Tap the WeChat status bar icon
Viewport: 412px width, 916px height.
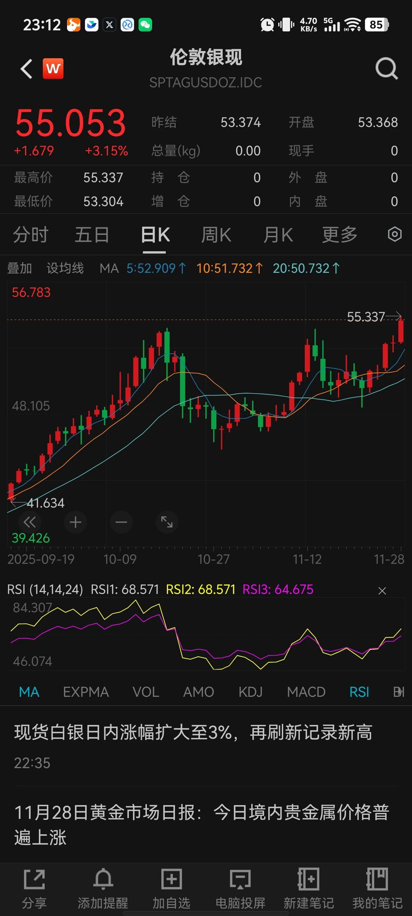pos(146,25)
